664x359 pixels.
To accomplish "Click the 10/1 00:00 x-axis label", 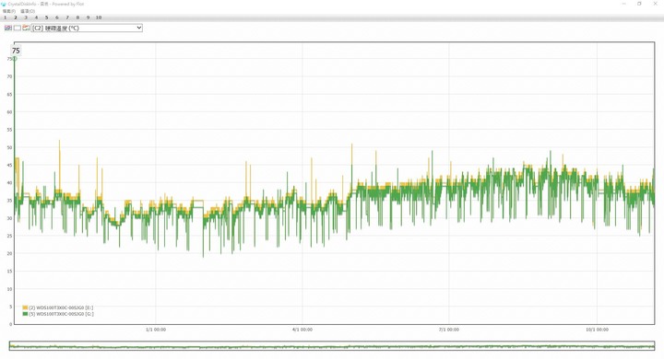I will point(597,330).
